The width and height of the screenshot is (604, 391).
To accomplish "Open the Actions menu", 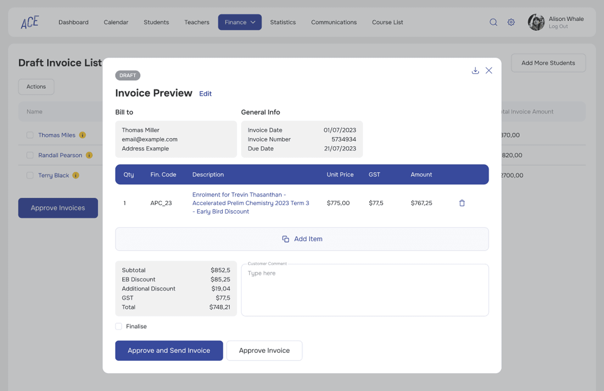I will (x=36, y=87).
